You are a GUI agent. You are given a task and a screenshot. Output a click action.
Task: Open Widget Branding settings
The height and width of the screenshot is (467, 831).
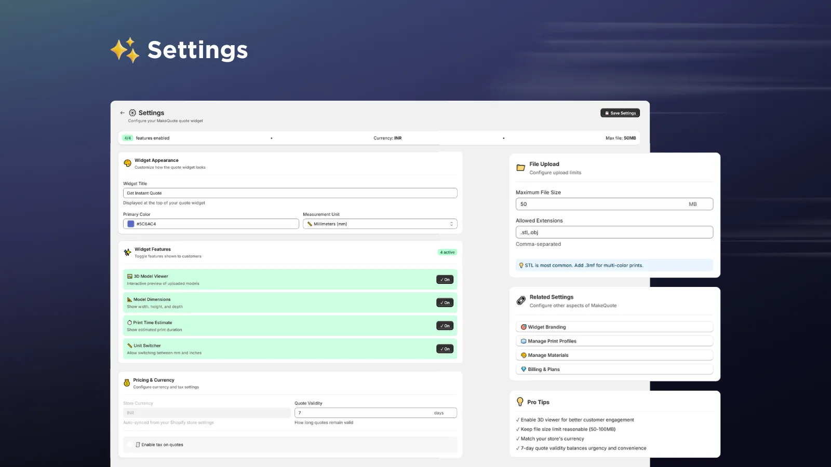point(614,326)
